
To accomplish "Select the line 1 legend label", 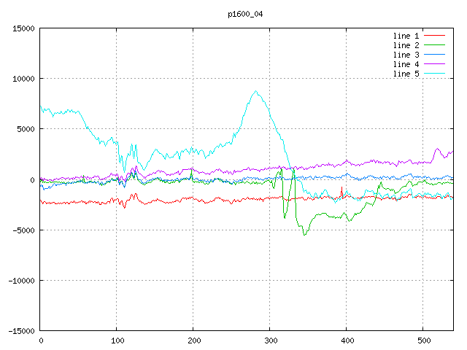I will (406, 36).
